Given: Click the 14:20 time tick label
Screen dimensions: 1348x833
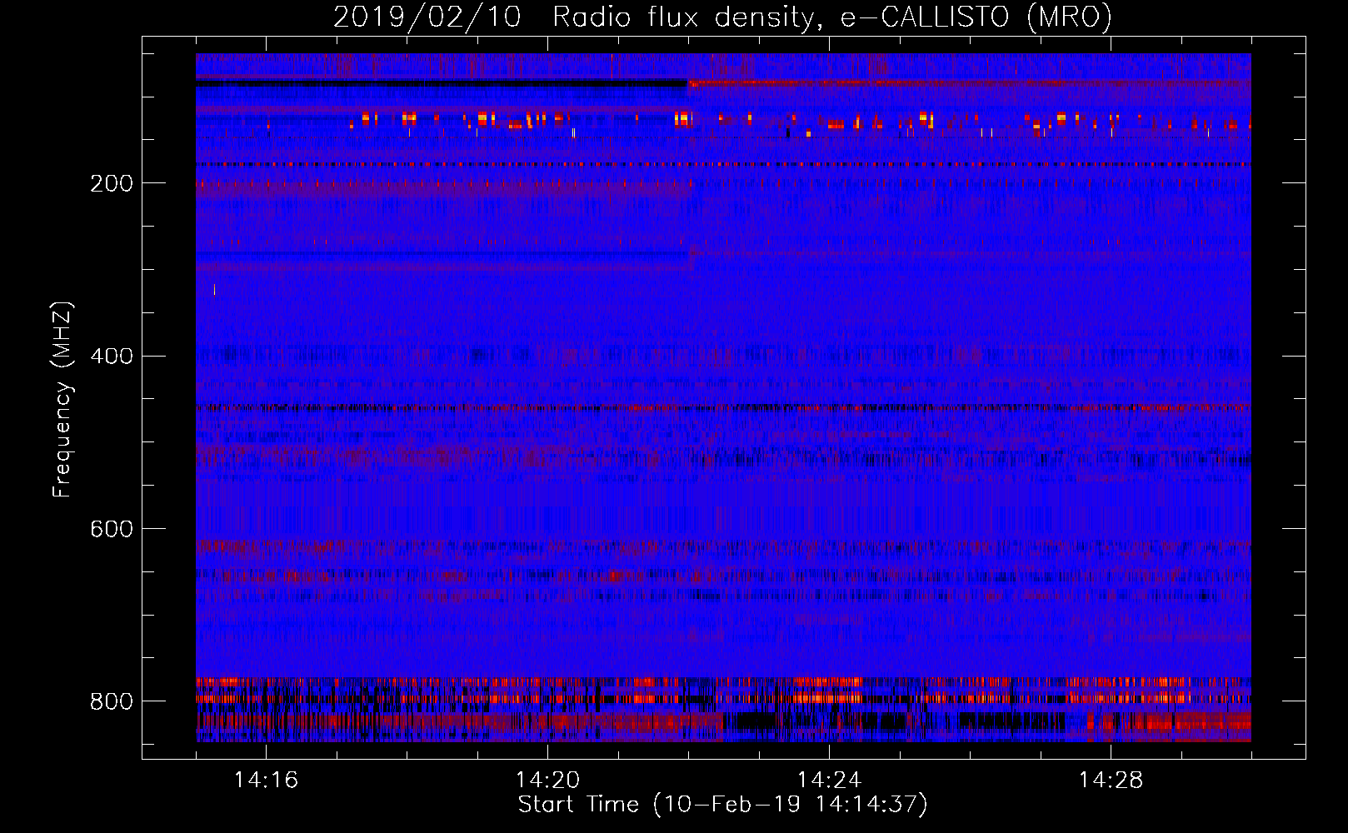Looking at the screenshot, I should [x=548, y=781].
